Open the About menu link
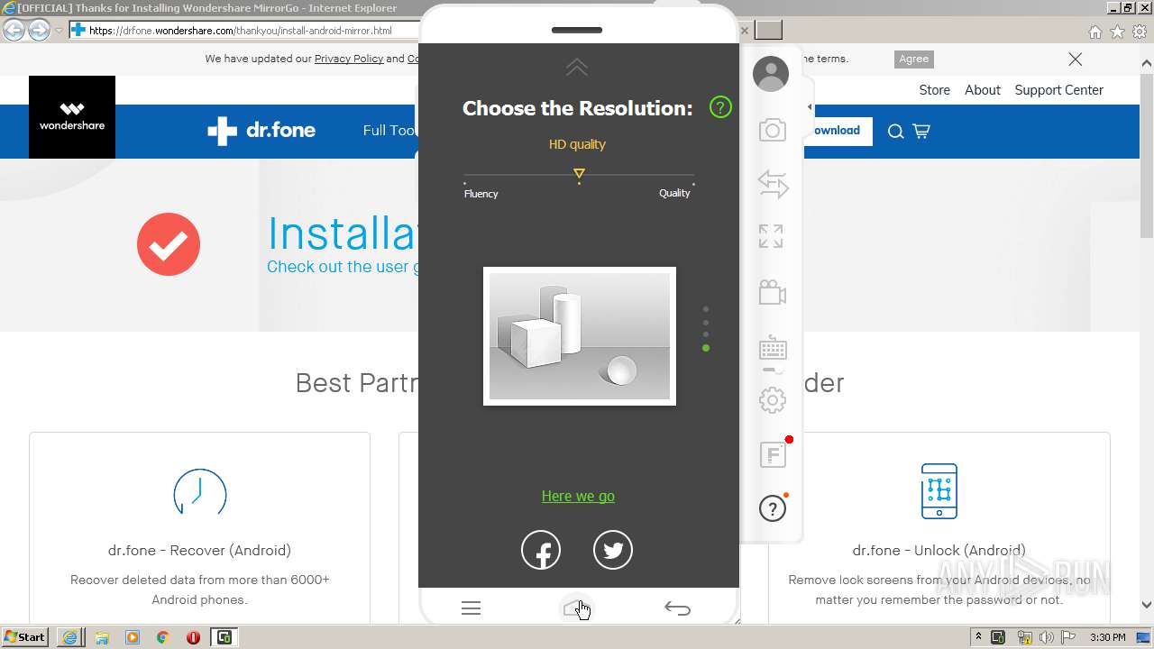The width and height of the screenshot is (1154, 649). [x=983, y=90]
